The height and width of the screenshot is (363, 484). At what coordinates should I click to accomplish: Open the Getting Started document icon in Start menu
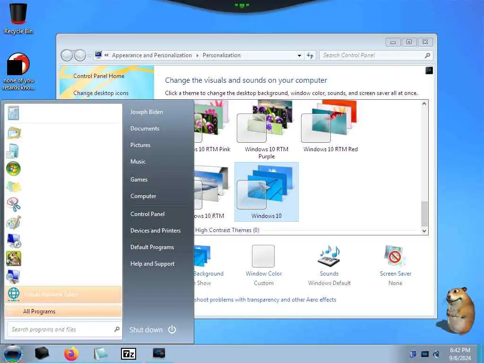tap(13, 151)
